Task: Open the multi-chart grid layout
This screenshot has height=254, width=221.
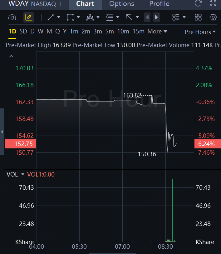Action: click(x=198, y=17)
